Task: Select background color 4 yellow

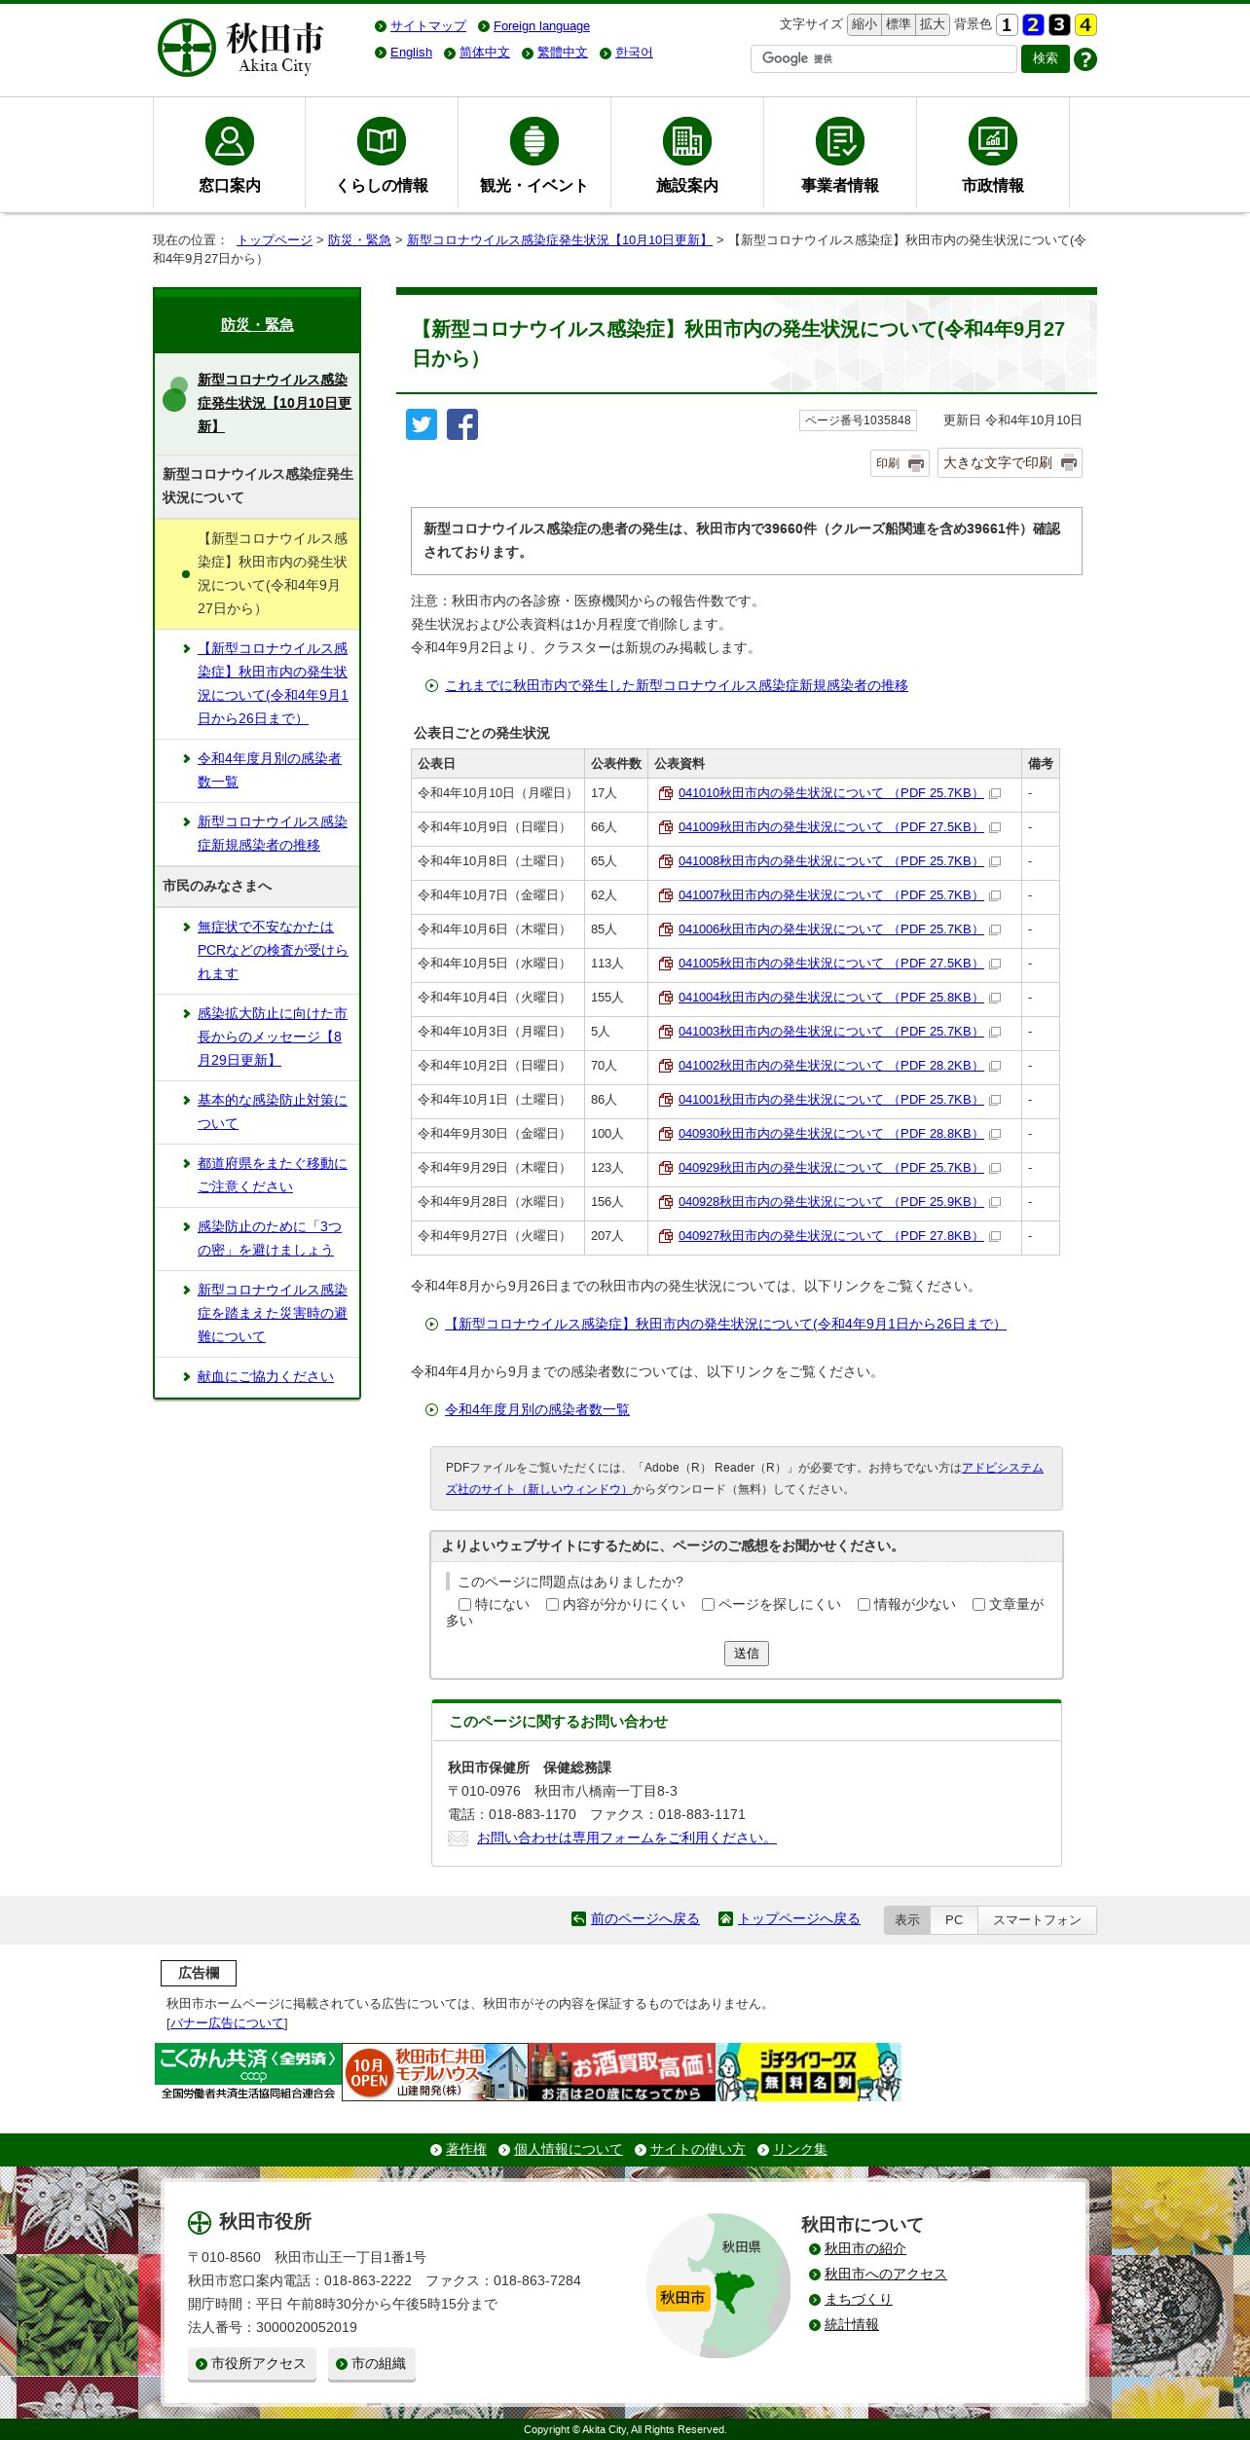Action: coord(1085,24)
